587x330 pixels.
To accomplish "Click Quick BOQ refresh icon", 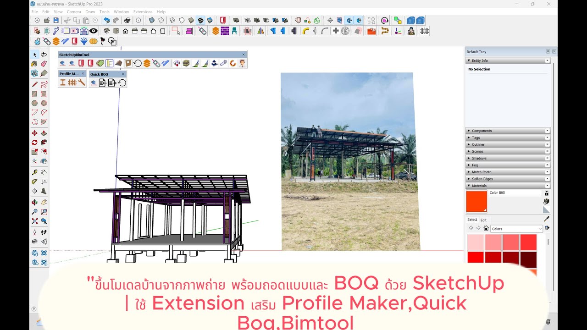I will pos(122,83).
